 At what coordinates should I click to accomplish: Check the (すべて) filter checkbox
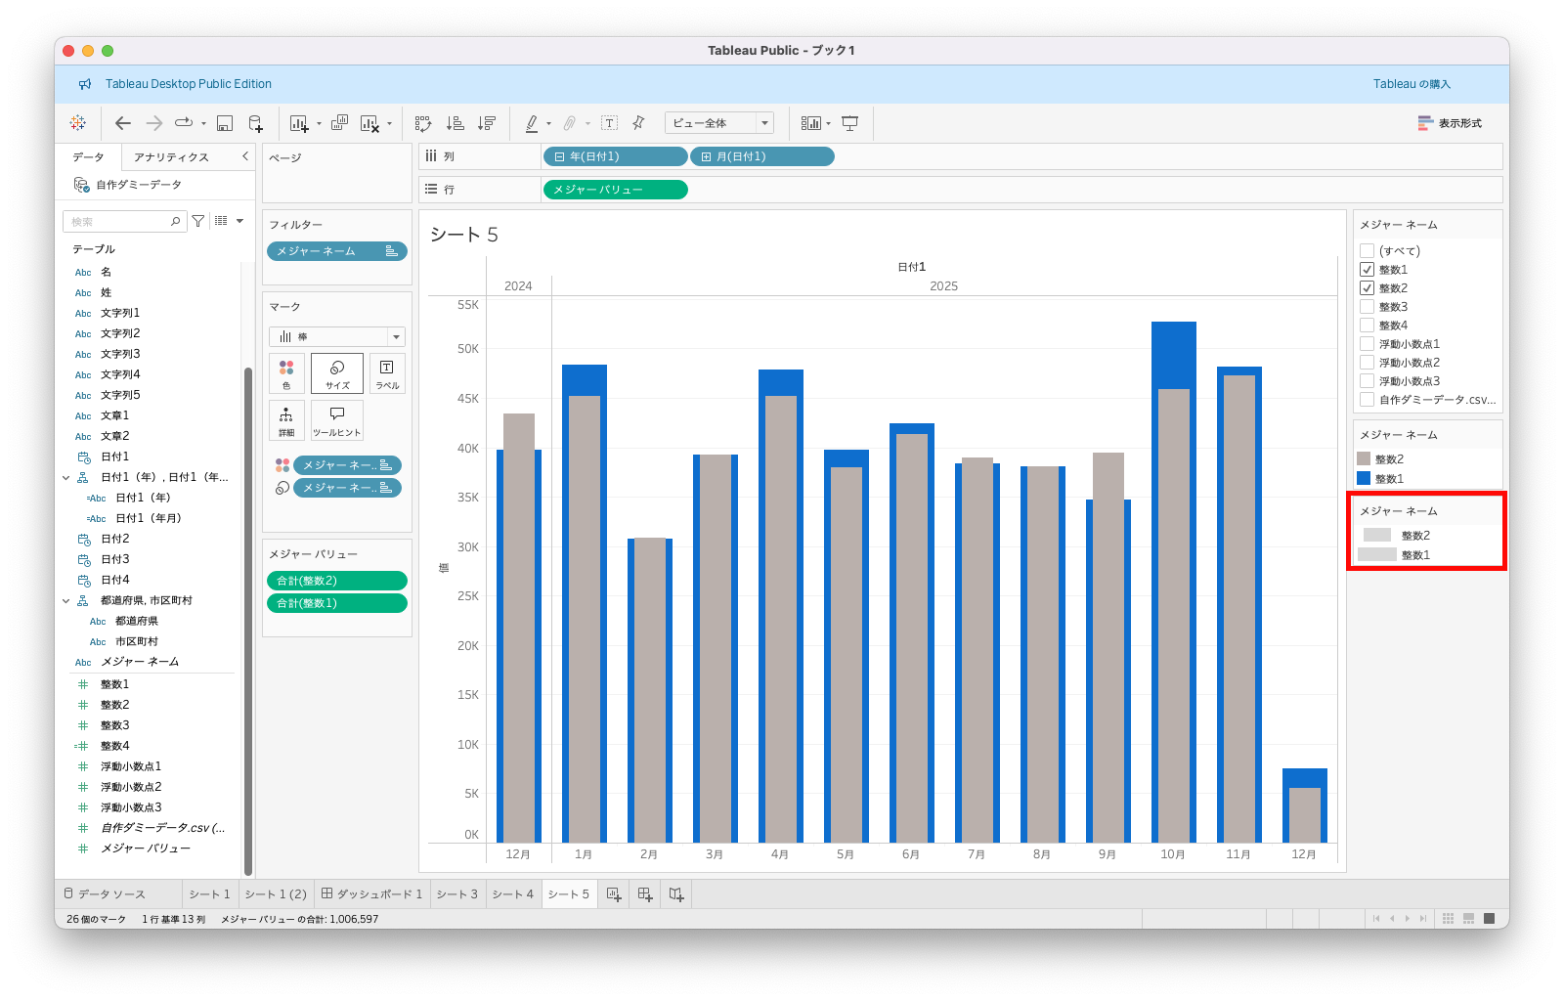(1367, 251)
